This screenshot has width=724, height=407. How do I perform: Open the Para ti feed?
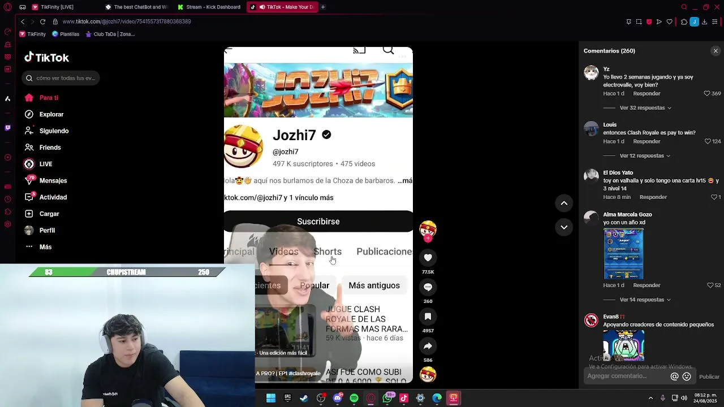click(41, 98)
